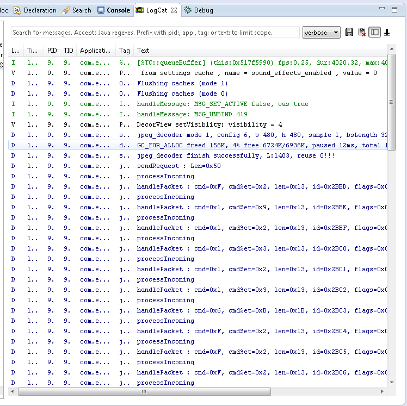Select the handlePacket id=0x2BBF row

point(198,228)
